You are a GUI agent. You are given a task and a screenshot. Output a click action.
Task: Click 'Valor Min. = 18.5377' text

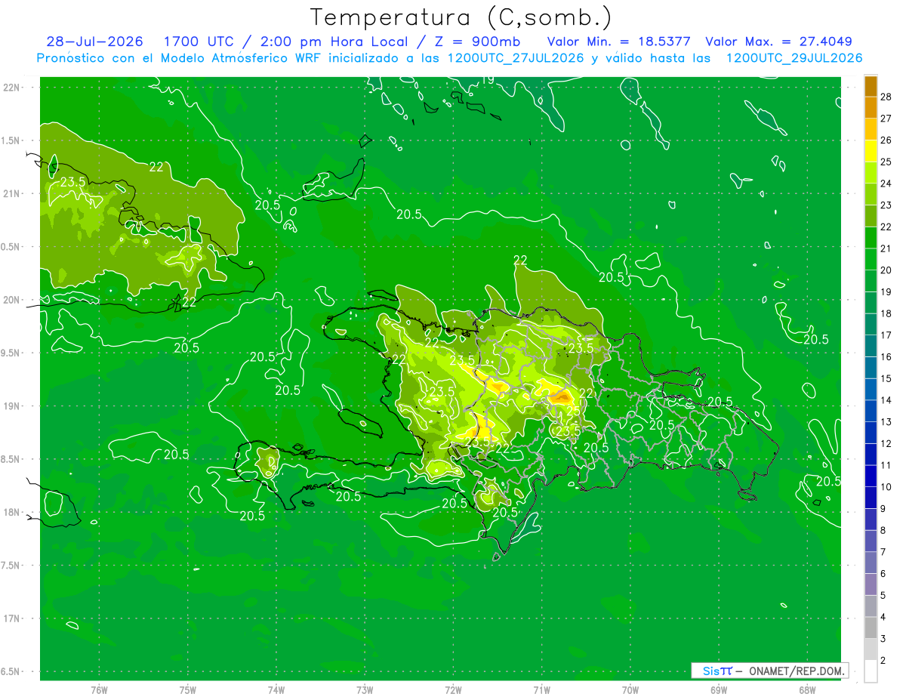[619, 42]
